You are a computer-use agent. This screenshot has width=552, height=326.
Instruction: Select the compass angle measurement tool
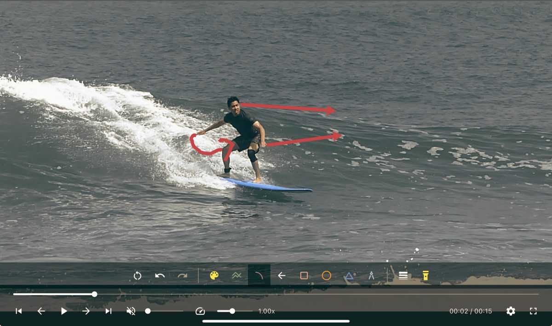coord(371,275)
